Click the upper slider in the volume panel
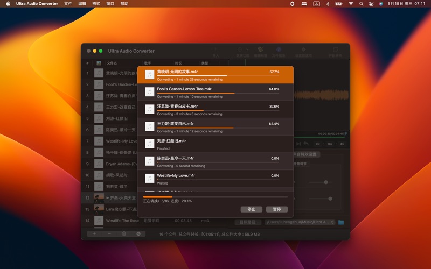The height and width of the screenshot is (269, 431). point(320,182)
